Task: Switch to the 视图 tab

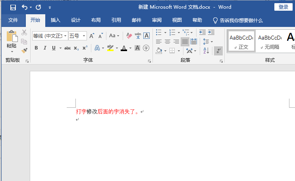Action: pos(177,20)
